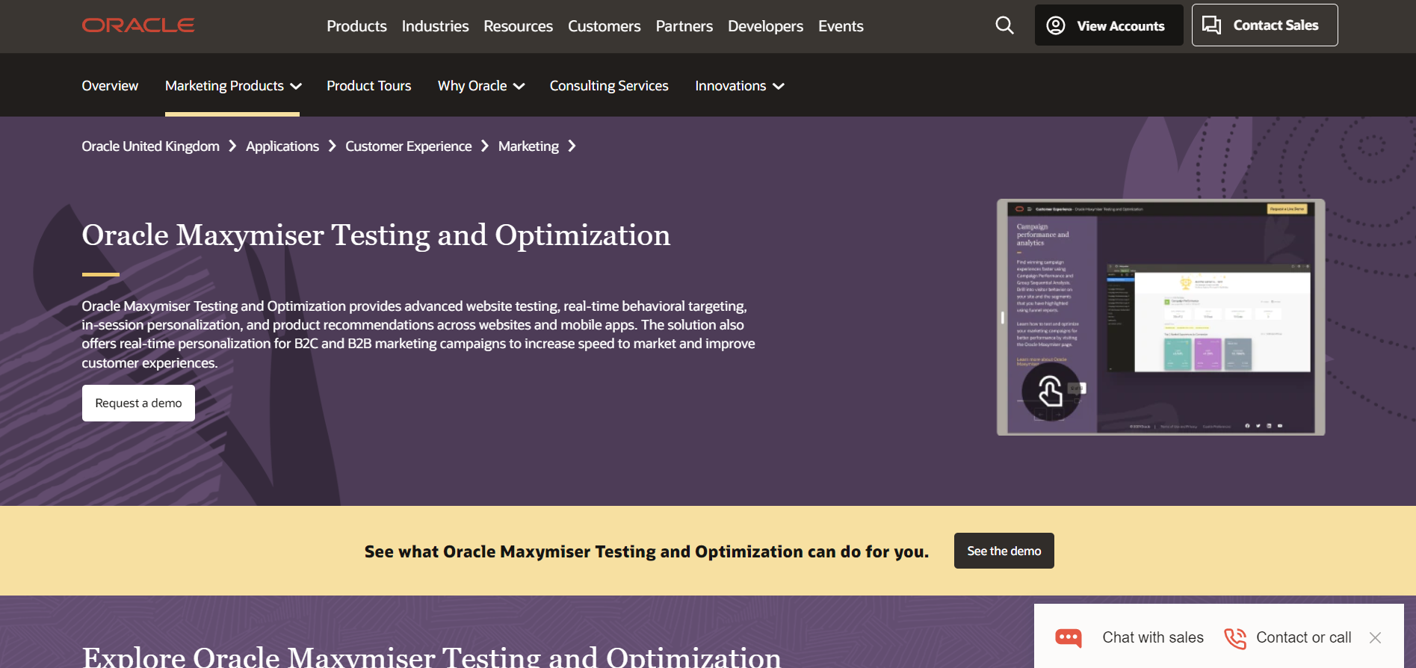Open the Developers menu
Image resolution: width=1416 pixels, height=668 pixels.
pos(765,26)
